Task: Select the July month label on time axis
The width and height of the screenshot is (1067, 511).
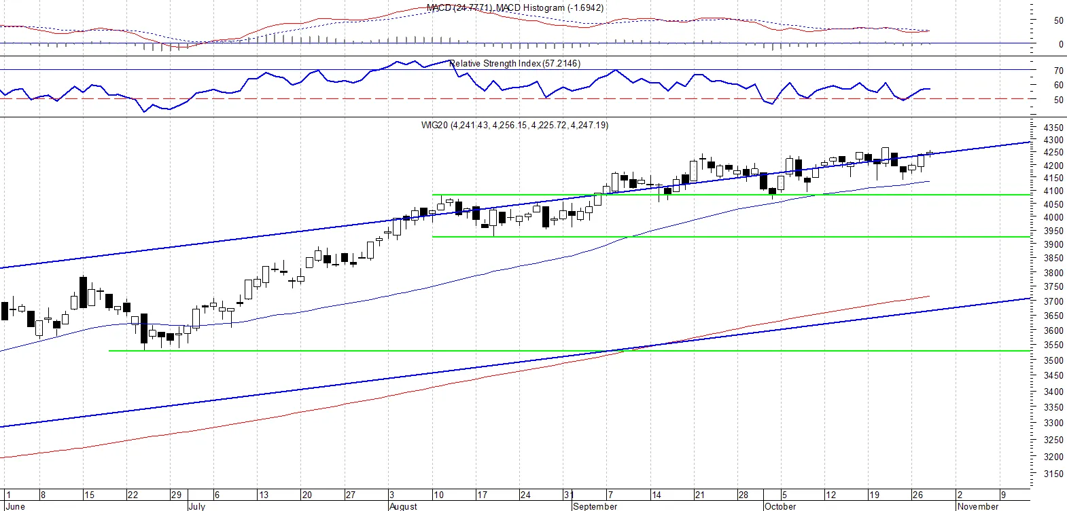Action: tap(196, 506)
